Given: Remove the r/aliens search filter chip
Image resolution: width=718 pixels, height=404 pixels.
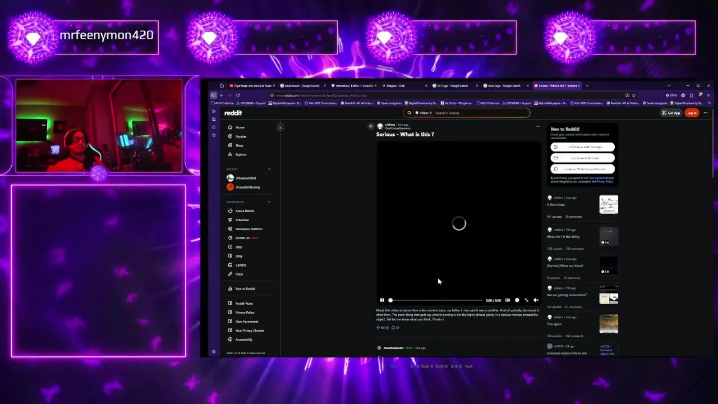Looking at the screenshot, I should [431, 113].
